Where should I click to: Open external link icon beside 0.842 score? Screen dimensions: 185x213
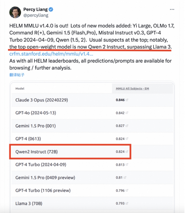click(x=127, y=113)
